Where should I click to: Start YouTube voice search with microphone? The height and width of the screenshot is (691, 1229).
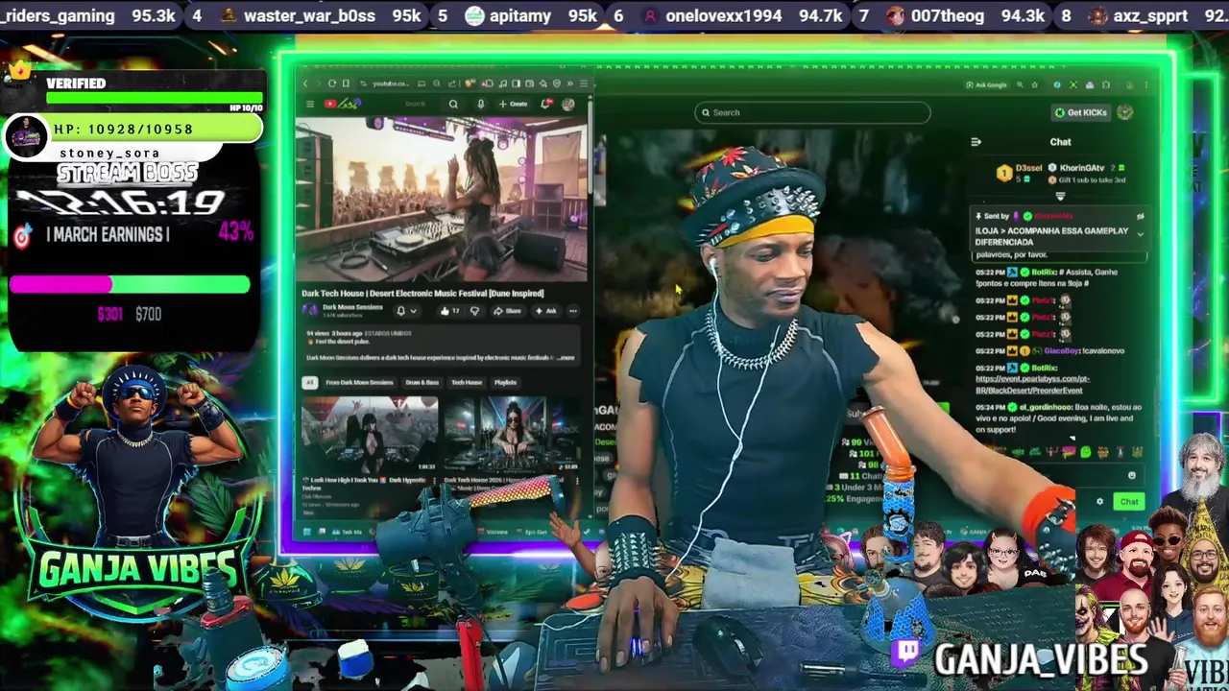point(481,104)
